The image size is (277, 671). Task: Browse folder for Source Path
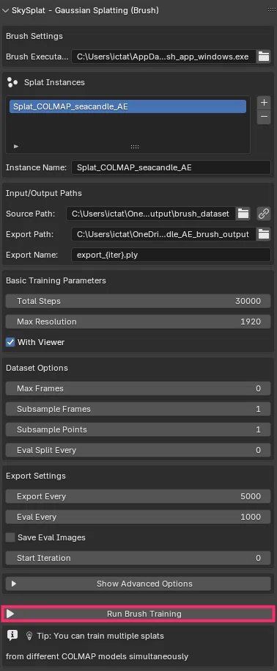(x=243, y=214)
